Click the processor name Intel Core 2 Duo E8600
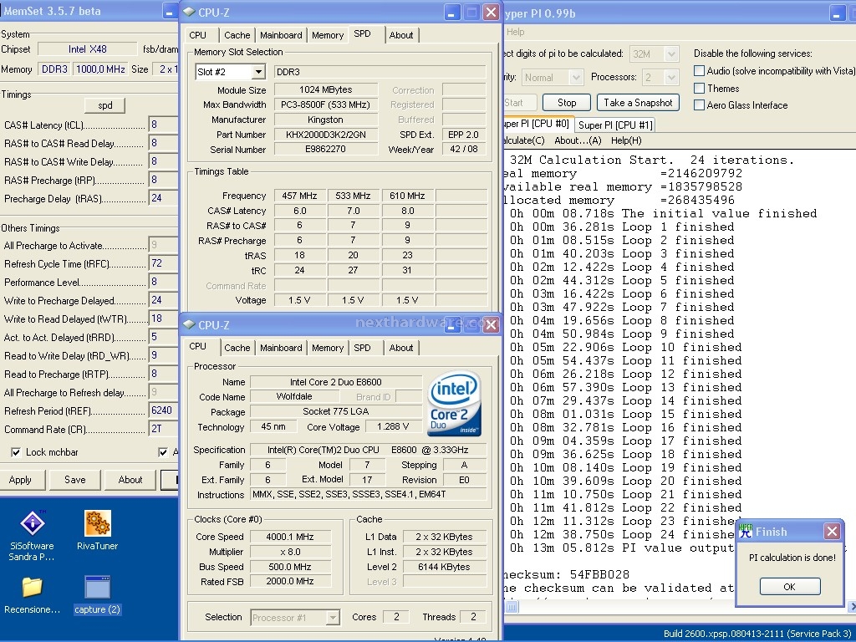The image size is (856, 642). point(336,382)
